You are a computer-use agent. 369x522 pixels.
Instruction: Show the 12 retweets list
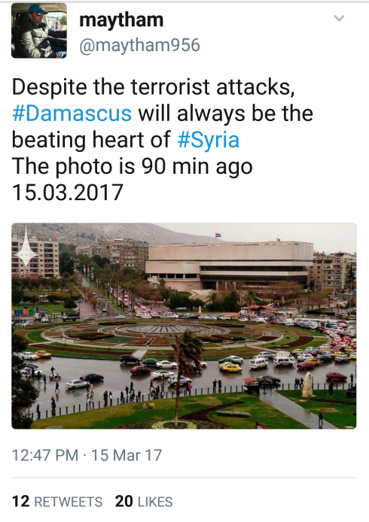click(x=57, y=502)
